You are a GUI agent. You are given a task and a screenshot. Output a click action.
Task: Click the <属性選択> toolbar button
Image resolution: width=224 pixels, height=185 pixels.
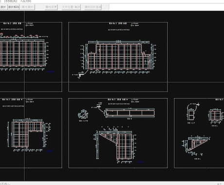pos(27,7)
